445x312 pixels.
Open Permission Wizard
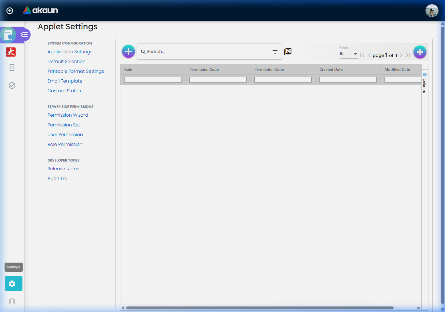coord(68,115)
